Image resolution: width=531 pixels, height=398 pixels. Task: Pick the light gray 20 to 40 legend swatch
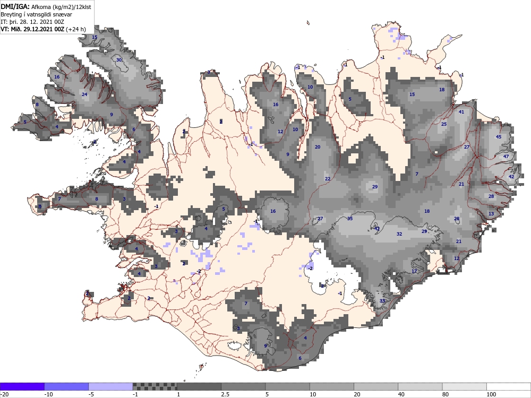pos(376,386)
